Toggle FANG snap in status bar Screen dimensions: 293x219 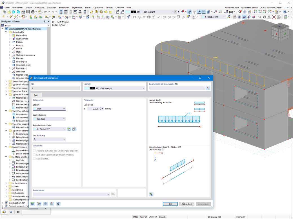click(135, 217)
